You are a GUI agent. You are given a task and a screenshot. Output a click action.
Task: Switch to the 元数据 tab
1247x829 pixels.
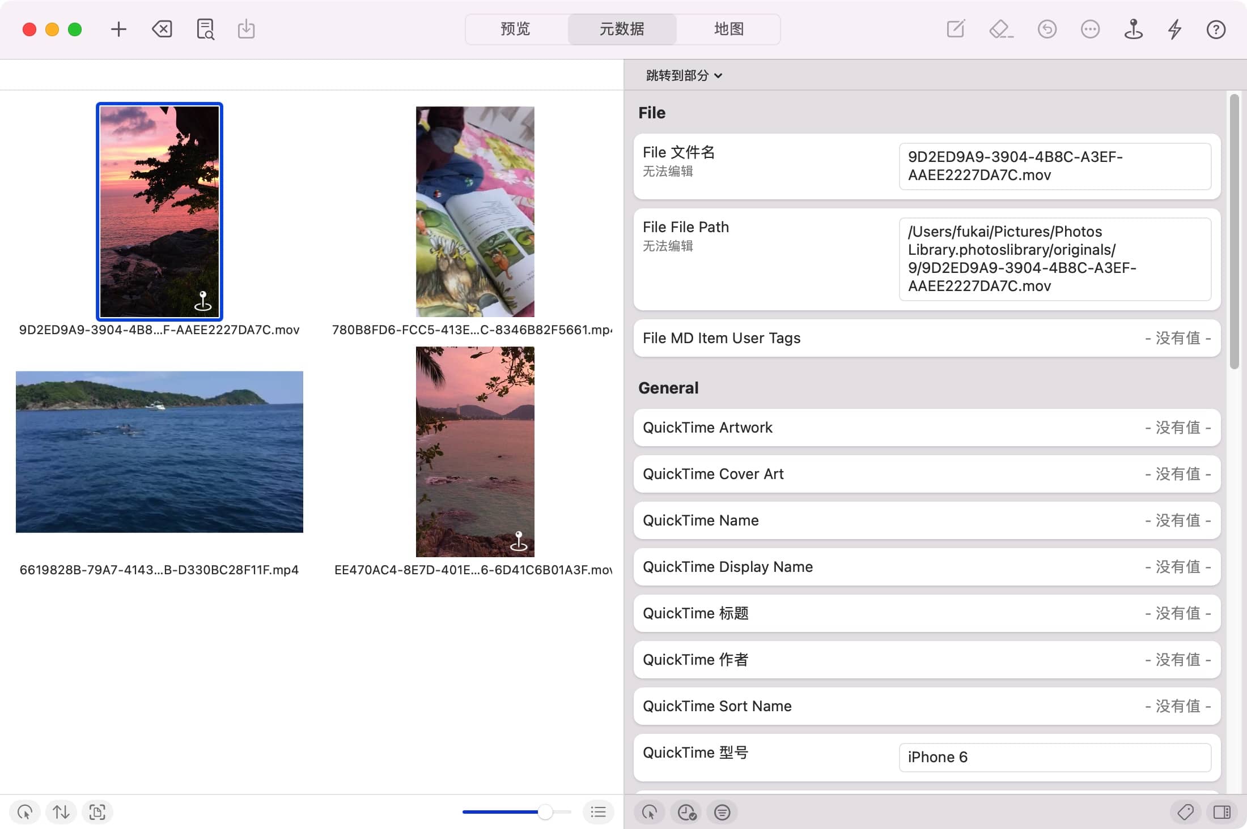pyautogui.click(x=622, y=29)
